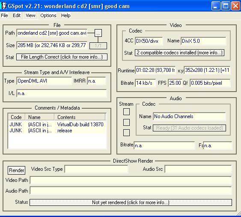Toggle the second audio Stream checkbox
The height and width of the screenshot is (217, 241).
coord(126,122)
